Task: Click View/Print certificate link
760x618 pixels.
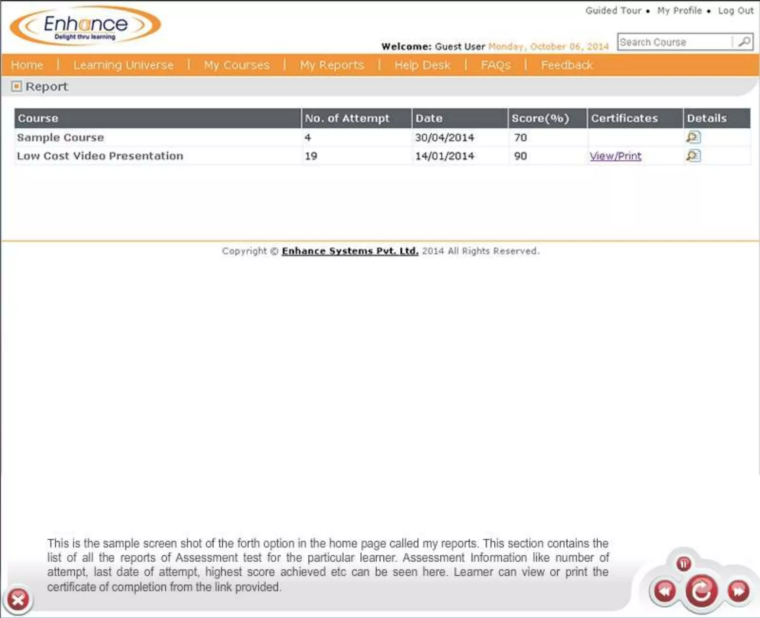Action: [x=615, y=156]
